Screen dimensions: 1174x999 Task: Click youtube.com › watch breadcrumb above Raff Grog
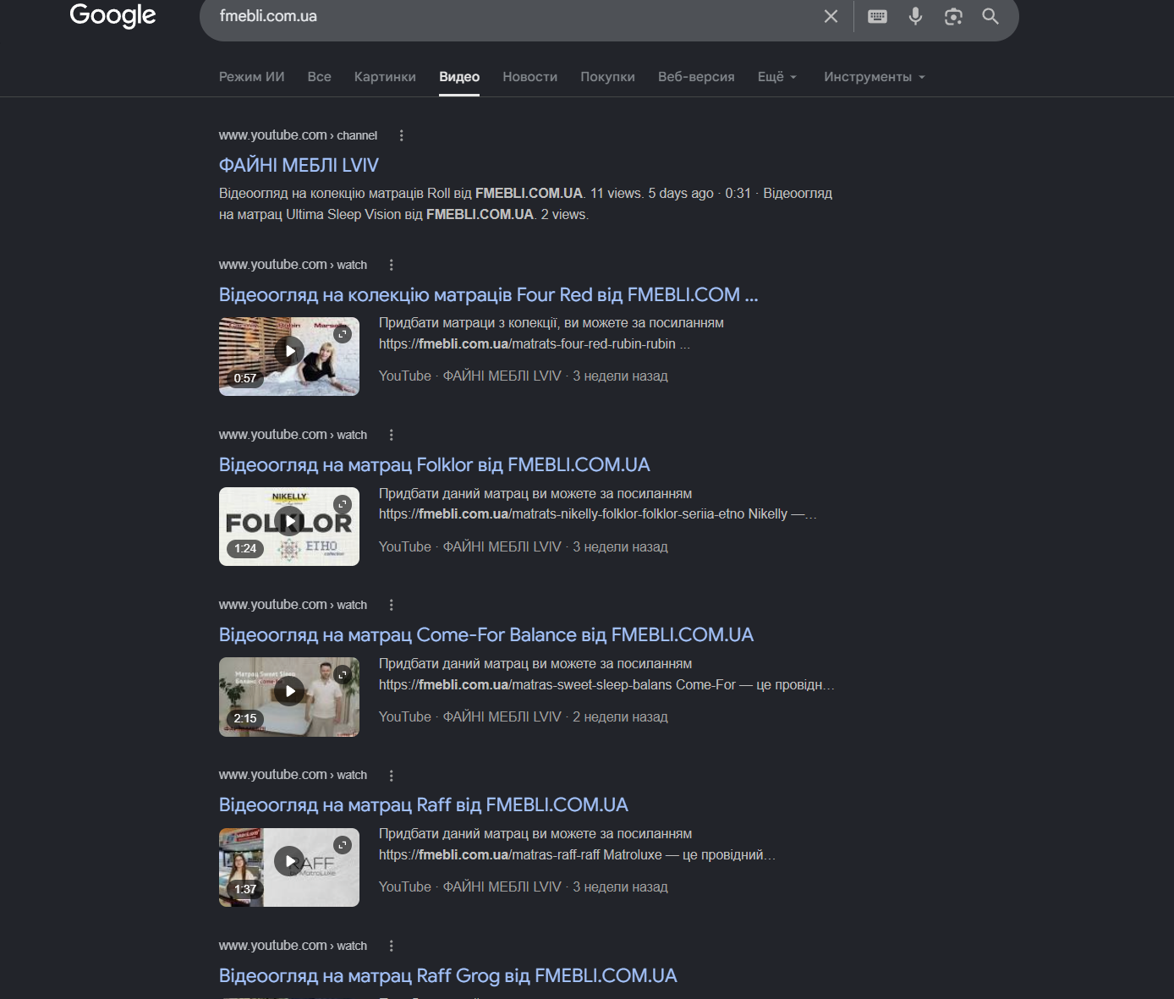click(293, 946)
